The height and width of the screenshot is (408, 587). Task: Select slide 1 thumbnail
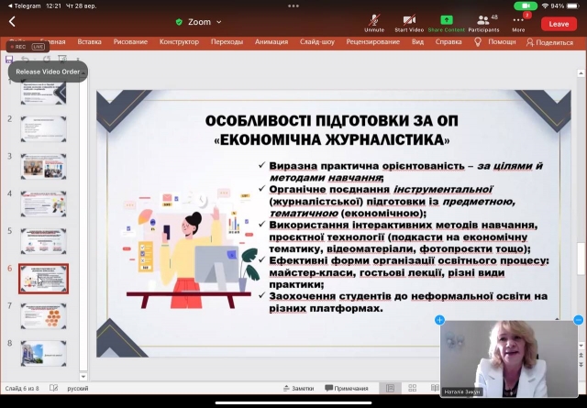coord(43,93)
